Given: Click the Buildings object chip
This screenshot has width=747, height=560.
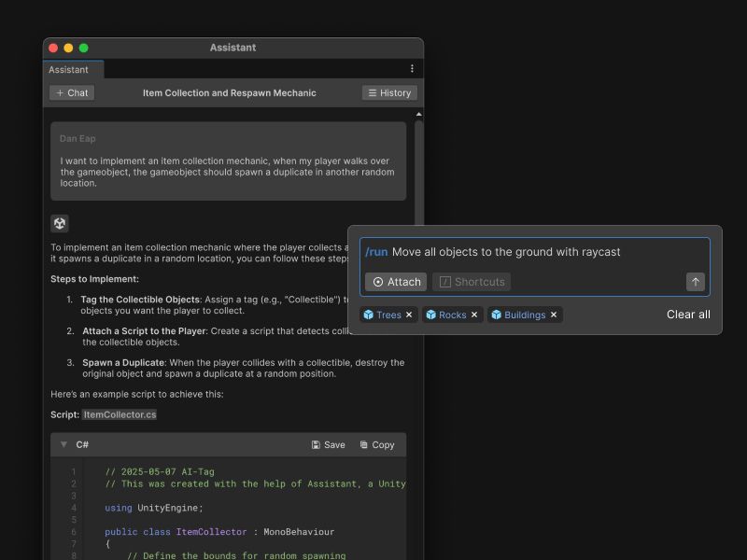Looking at the screenshot, I should tap(519, 315).
